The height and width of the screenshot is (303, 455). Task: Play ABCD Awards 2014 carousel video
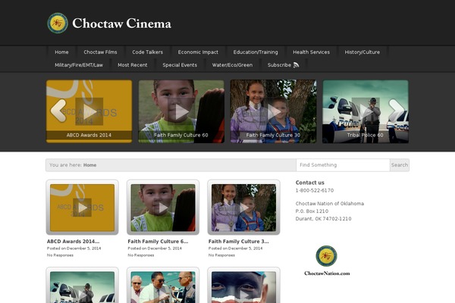89,111
